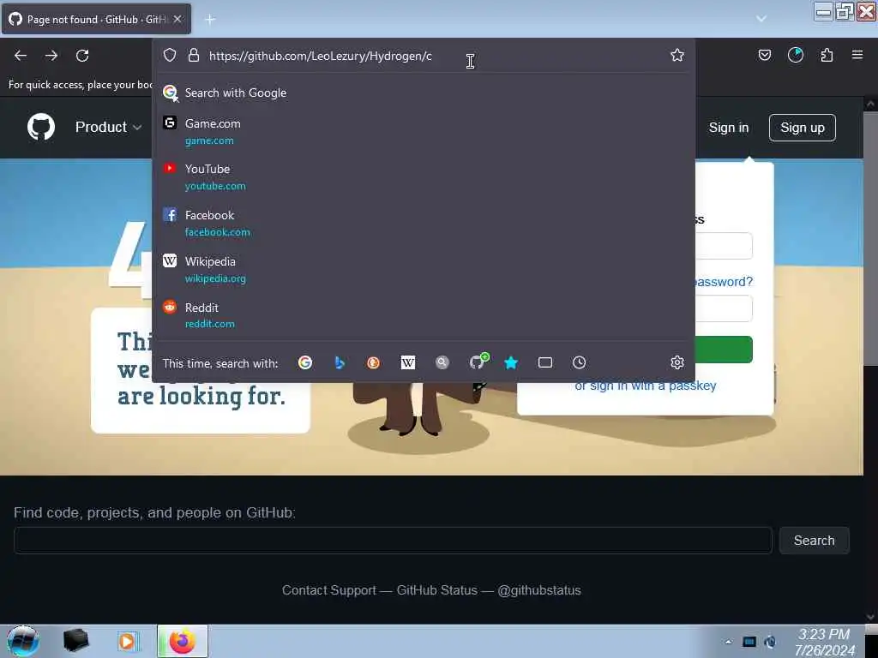Open a new browser tab
Viewport: 878px width, 658px height.
pos(210,20)
